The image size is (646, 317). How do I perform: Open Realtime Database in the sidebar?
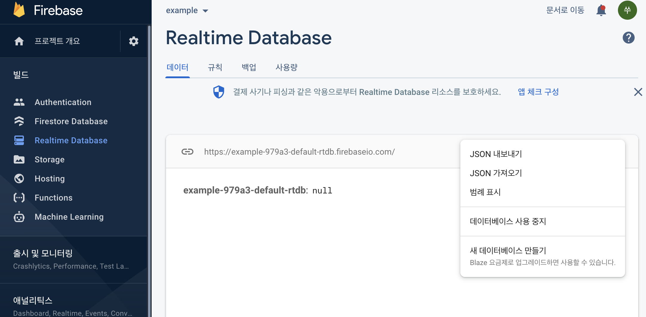[73, 140]
